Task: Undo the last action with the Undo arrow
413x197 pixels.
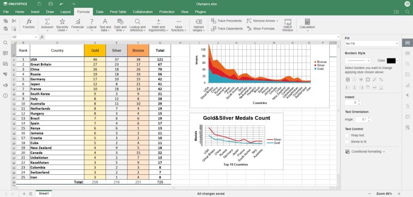Action: click(x=62, y=4)
